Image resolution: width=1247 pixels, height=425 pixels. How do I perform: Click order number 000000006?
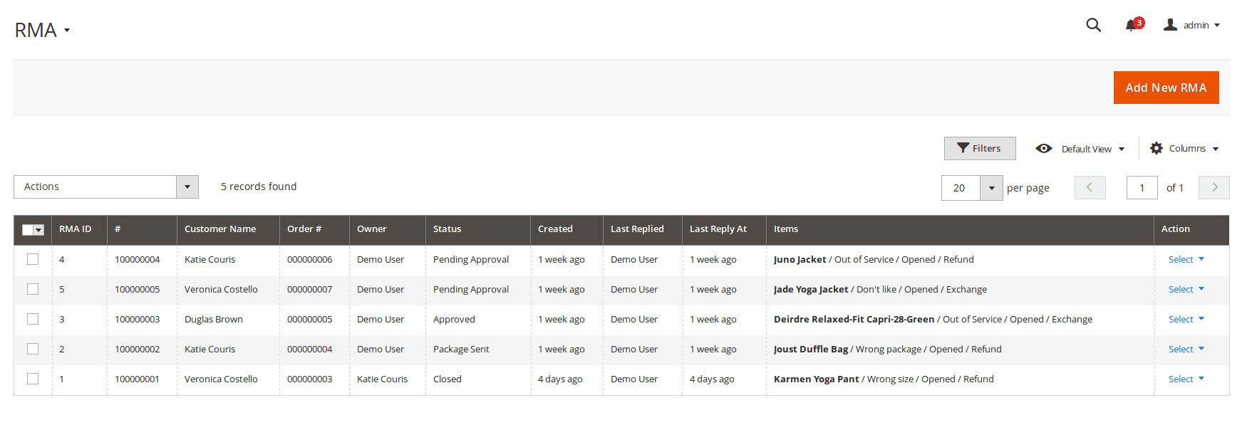[x=309, y=259]
